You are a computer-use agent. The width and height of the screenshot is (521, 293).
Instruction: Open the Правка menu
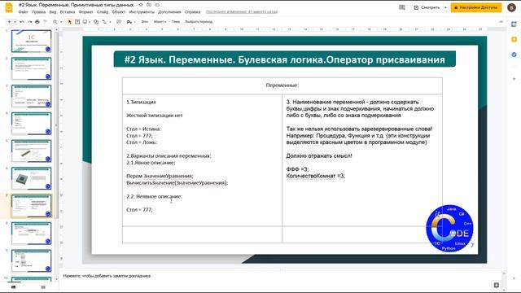(38, 12)
